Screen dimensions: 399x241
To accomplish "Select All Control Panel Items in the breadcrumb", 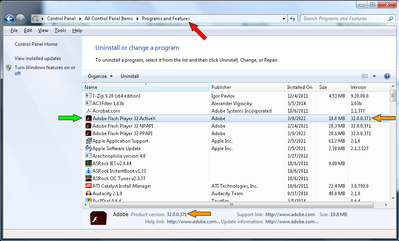I will pos(109,19).
